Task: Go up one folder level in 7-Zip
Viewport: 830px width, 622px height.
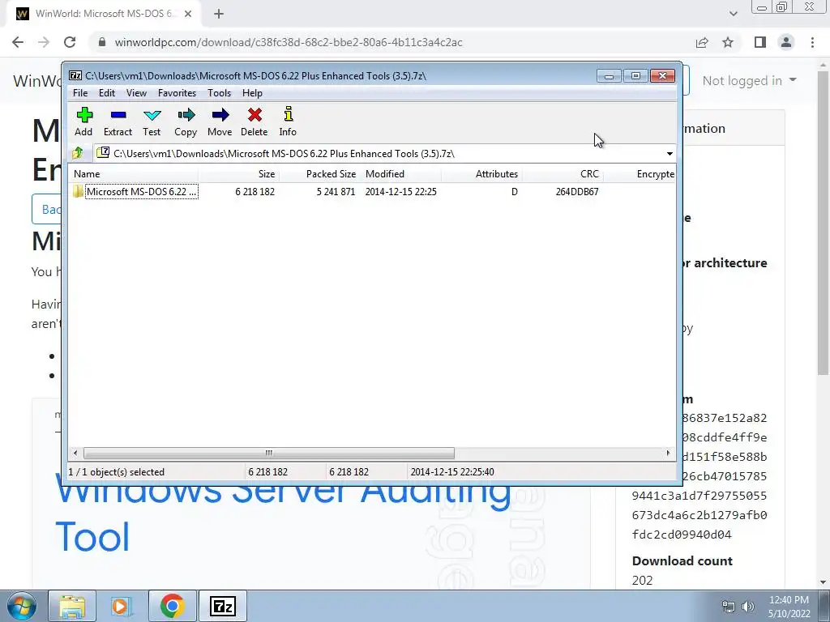Action: click(x=78, y=153)
